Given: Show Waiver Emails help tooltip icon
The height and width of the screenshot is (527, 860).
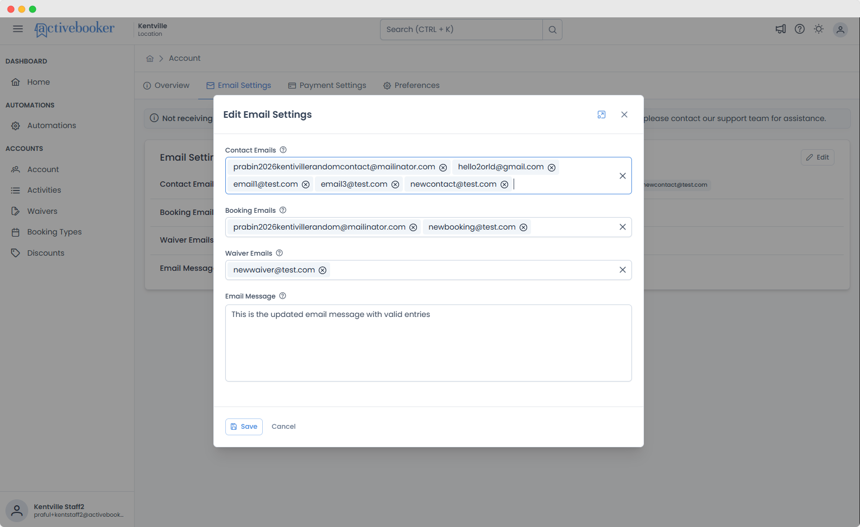Looking at the screenshot, I should coord(279,253).
